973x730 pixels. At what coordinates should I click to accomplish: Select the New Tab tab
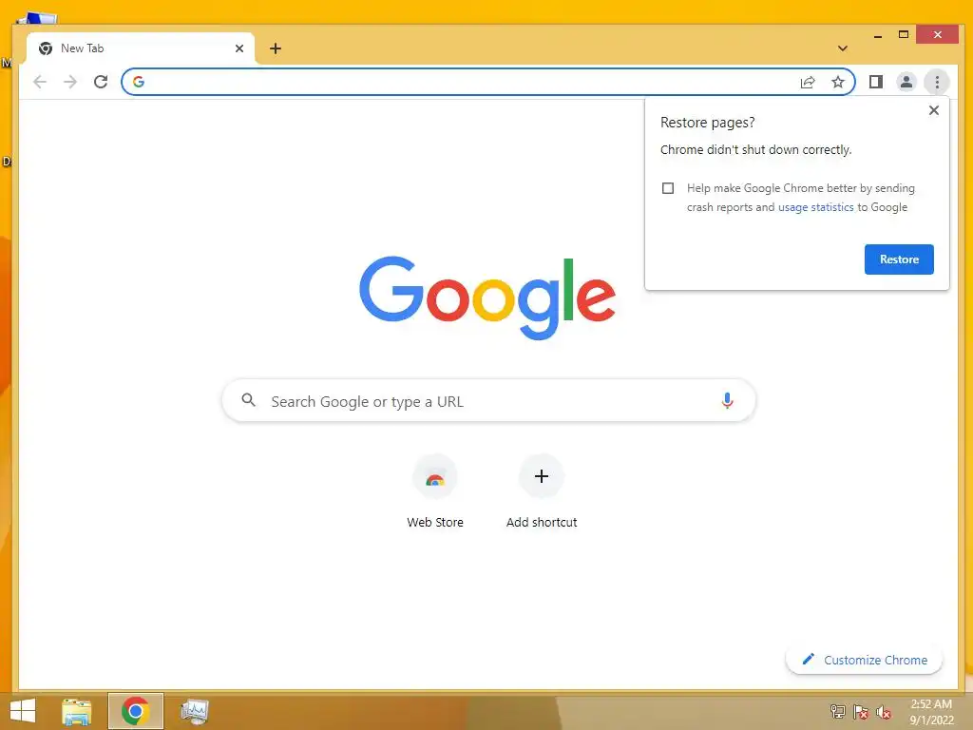tap(141, 48)
